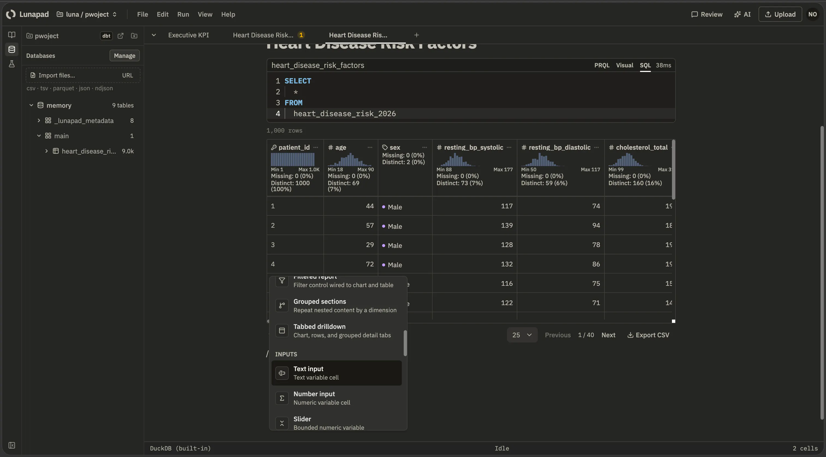Click the Import files document icon
Screen dimensions: 826x457
33,75
